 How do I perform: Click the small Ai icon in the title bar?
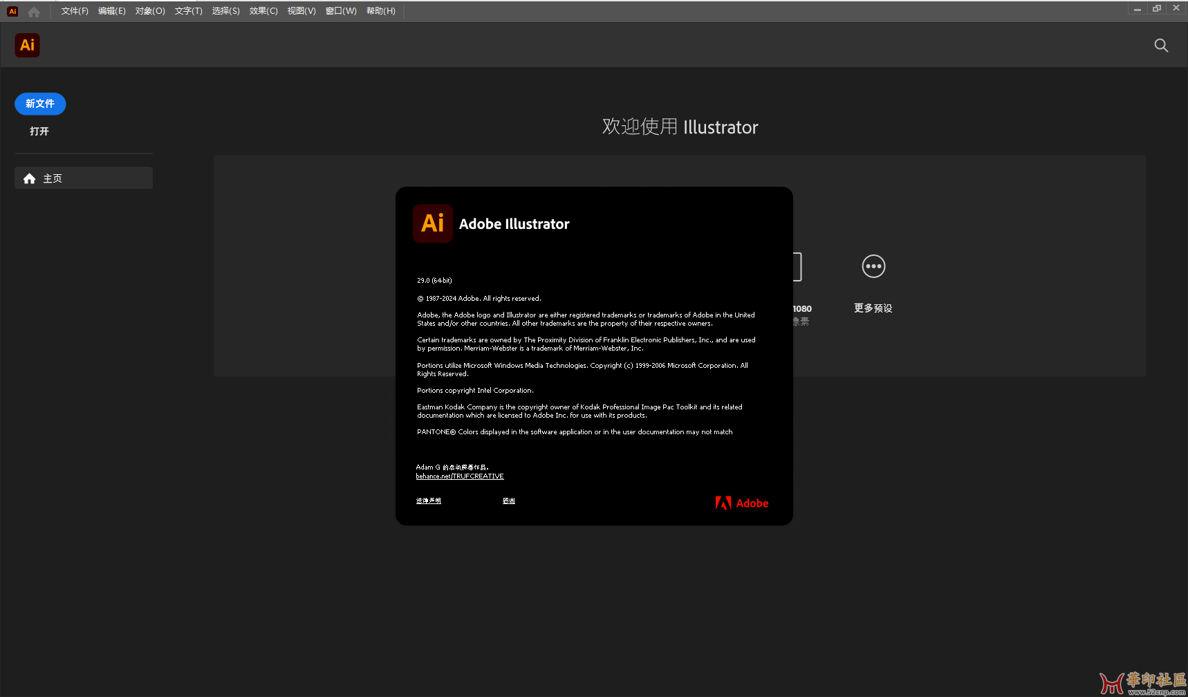coord(12,12)
